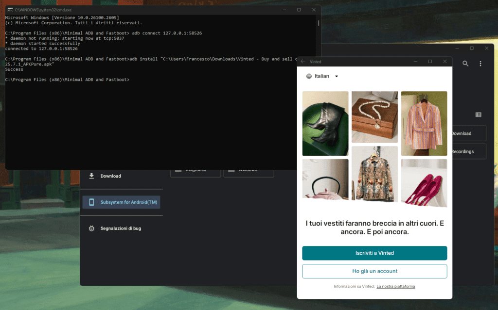Click the black boots photo
Image resolution: width=498 pixels, height=310 pixels.
325,123
